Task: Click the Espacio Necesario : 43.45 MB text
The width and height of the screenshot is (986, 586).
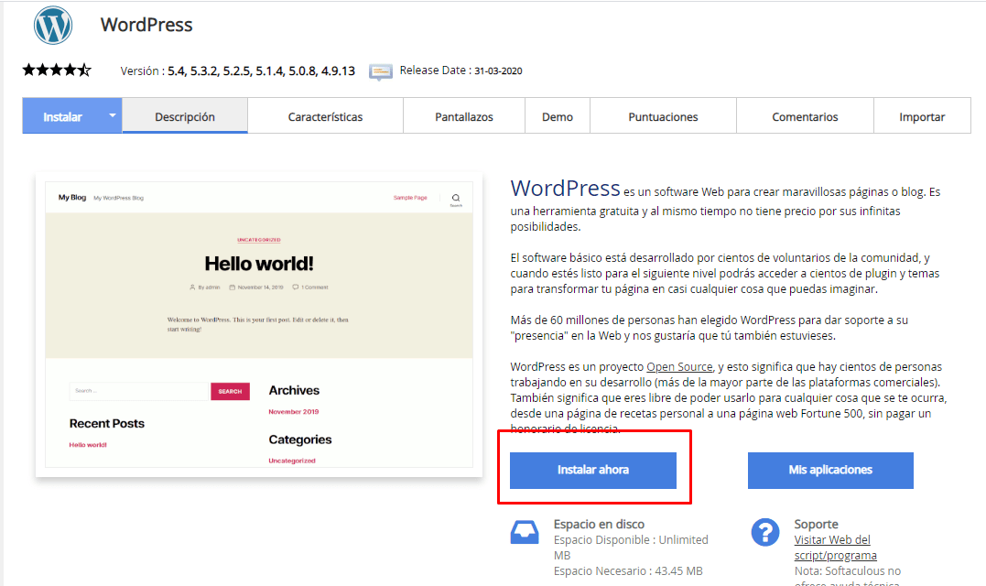Action: click(x=628, y=571)
